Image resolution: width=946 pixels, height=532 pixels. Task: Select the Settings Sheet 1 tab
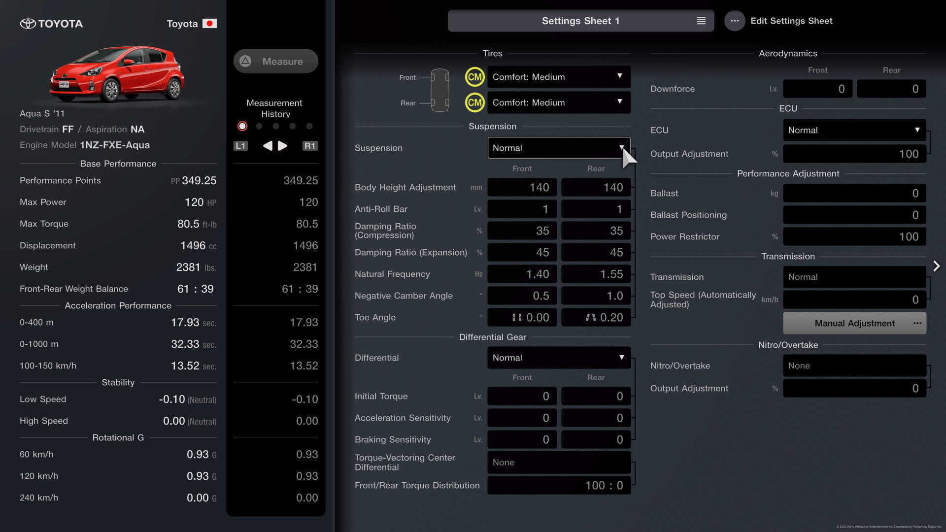pos(581,21)
